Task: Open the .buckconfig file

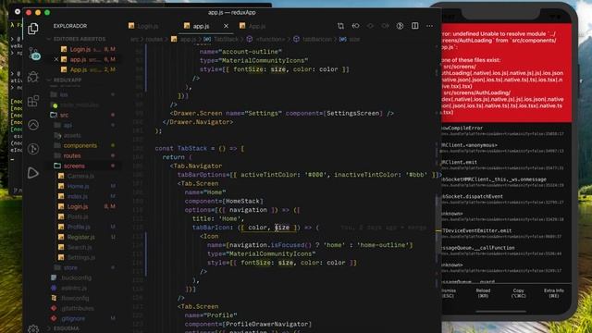Action: tap(76, 277)
